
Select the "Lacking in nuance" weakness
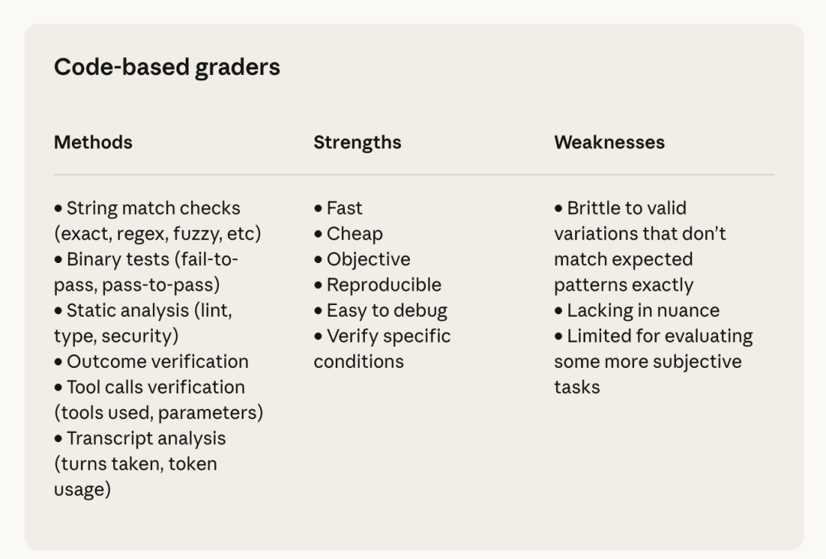[x=642, y=310]
